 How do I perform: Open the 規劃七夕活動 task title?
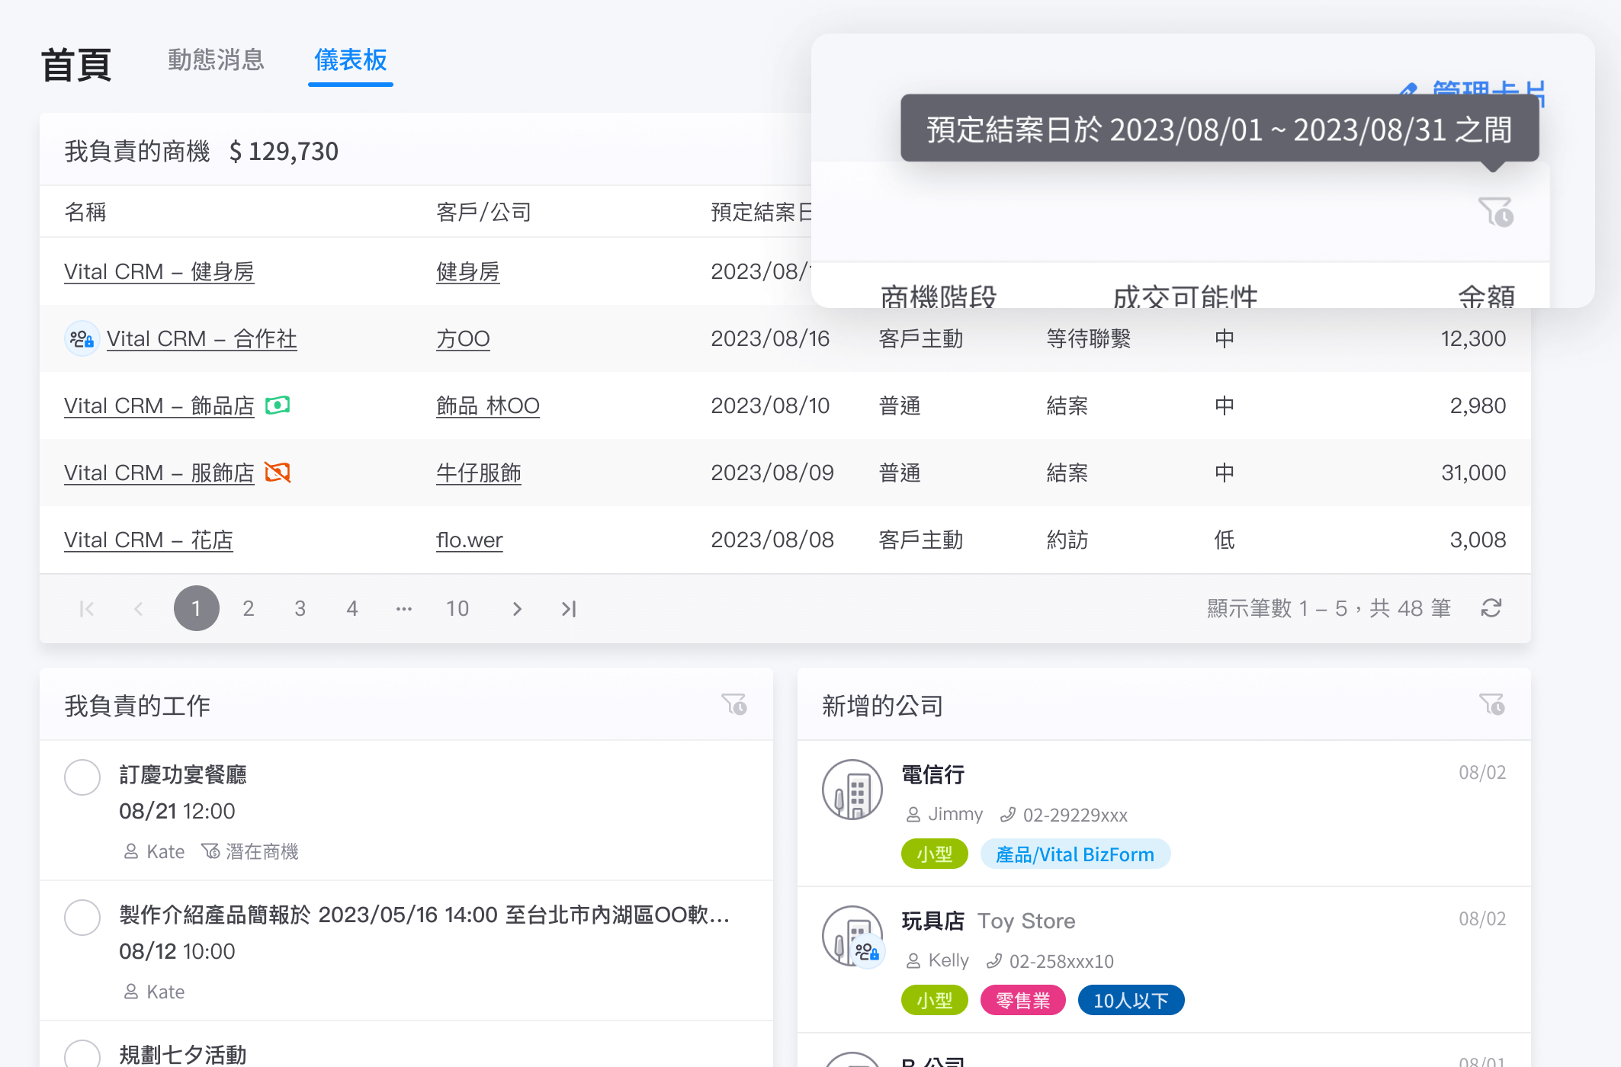[183, 1055]
